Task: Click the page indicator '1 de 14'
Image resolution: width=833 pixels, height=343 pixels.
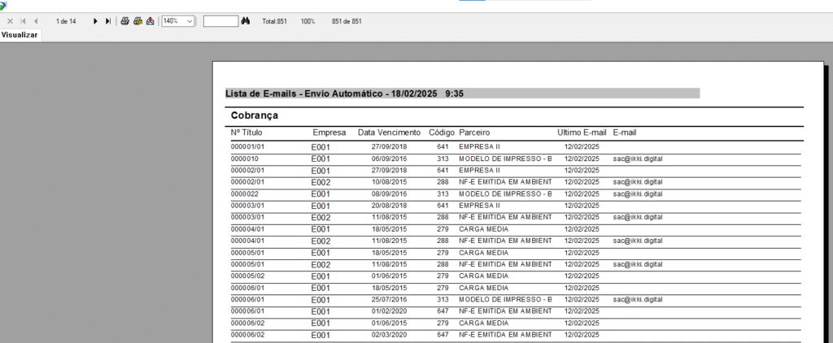Action: point(66,21)
